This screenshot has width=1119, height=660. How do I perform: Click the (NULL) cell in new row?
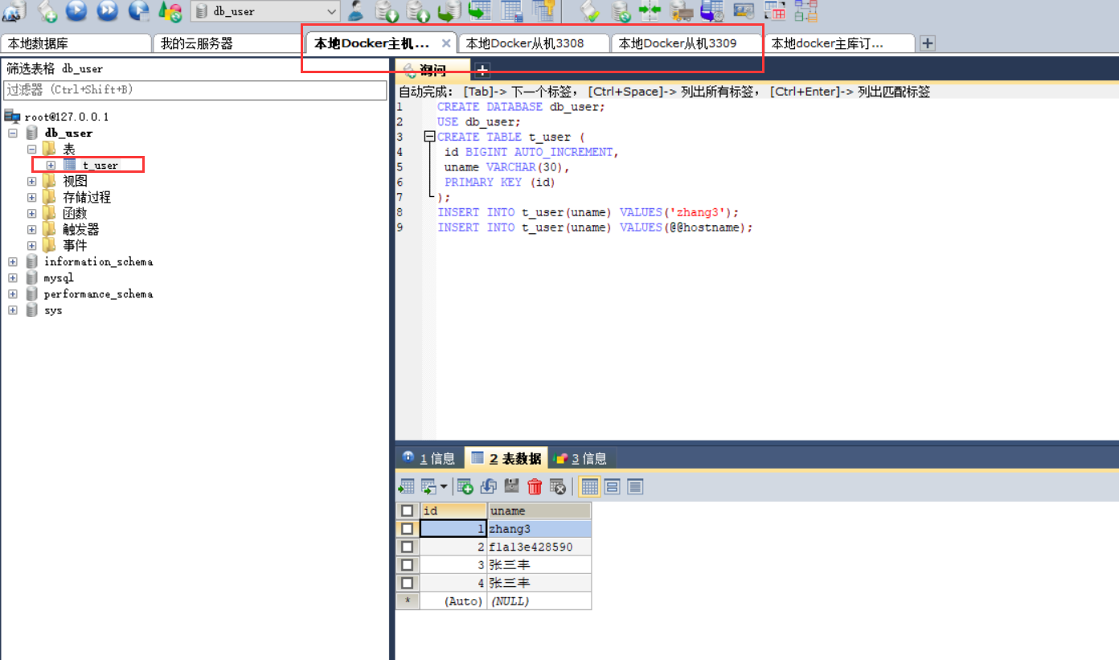[x=539, y=601]
